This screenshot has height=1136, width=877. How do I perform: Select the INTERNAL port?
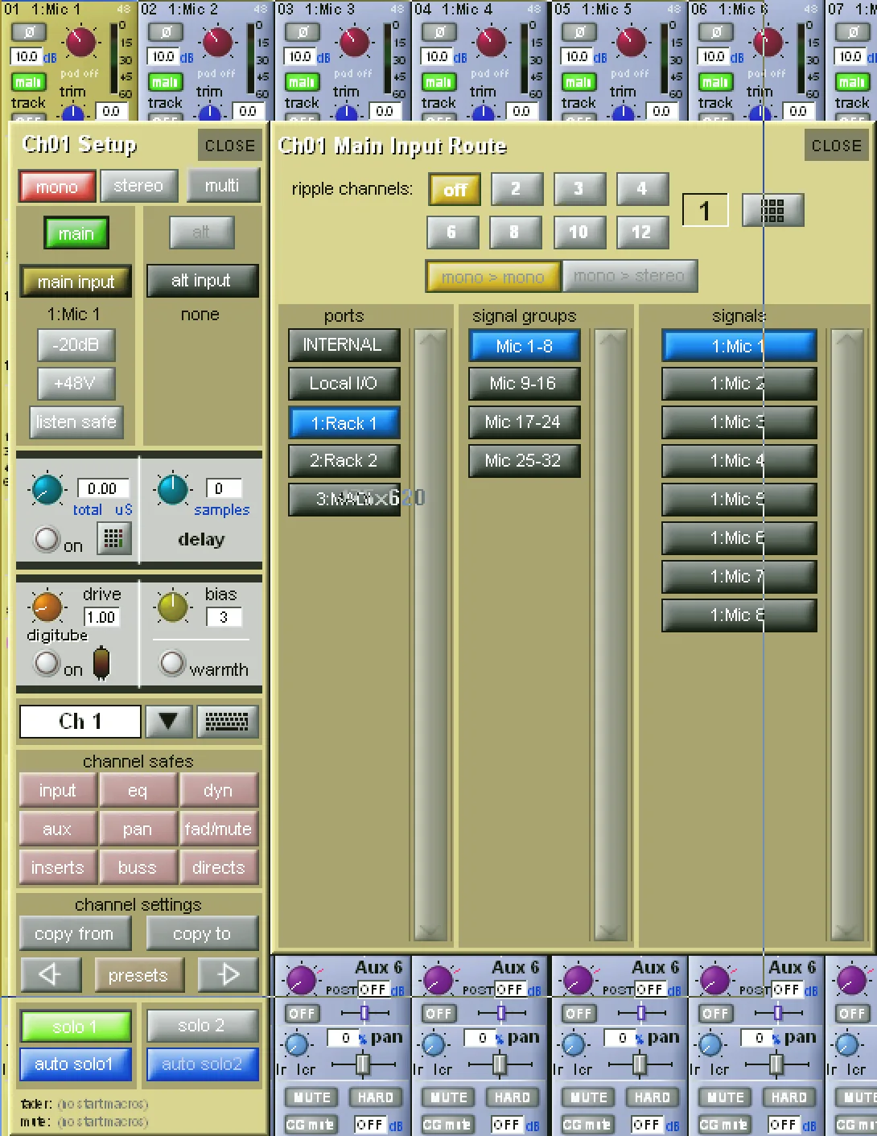[344, 345]
